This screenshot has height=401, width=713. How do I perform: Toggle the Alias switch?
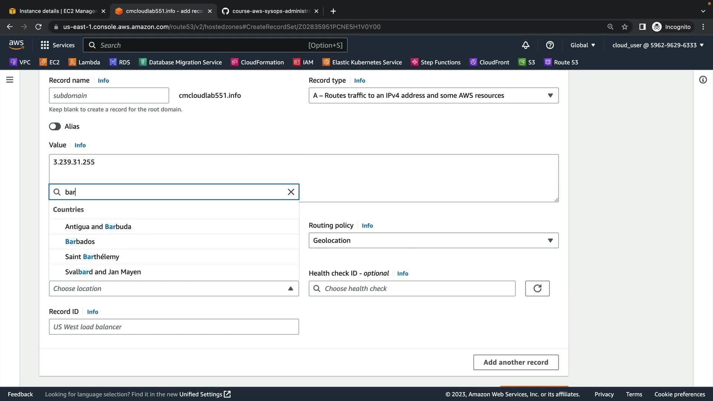[x=55, y=127]
